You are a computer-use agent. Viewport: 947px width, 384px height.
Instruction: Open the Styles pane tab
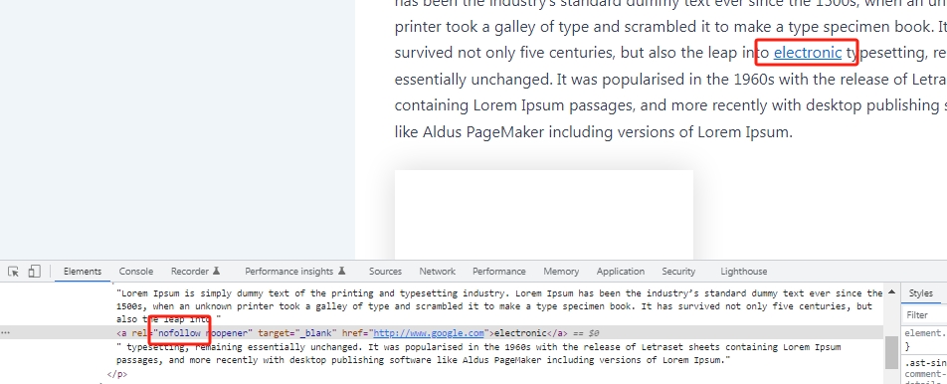(x=921, y=293)
